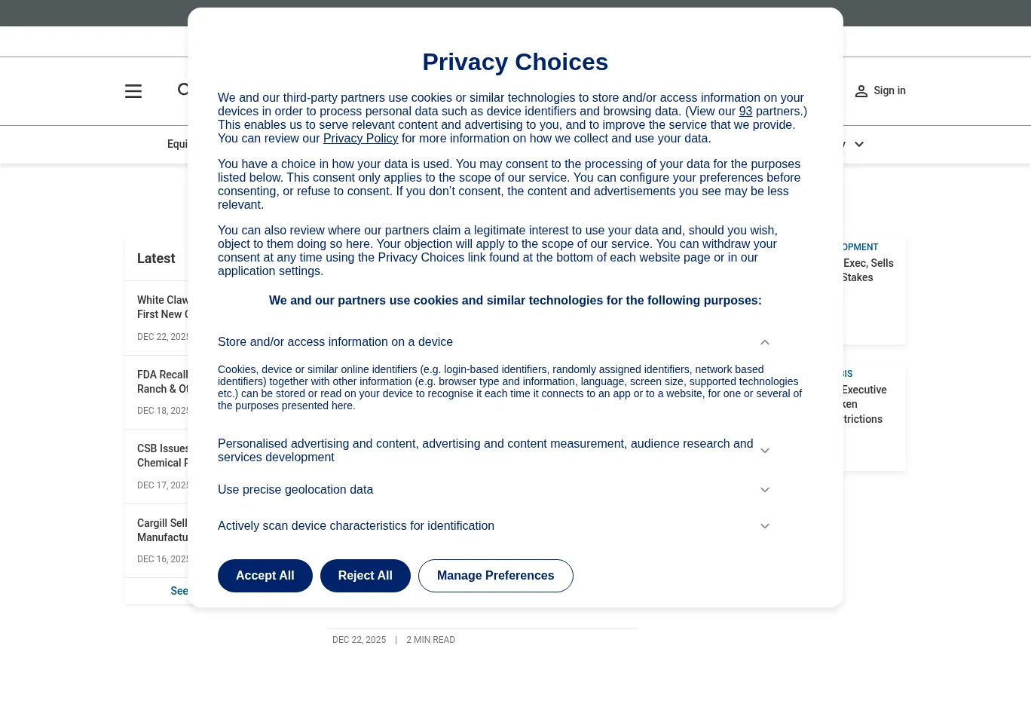This screenshot has width=1031, height=716.
Task: Expand Use precise geolocation data section
Action: pos(764,490)
